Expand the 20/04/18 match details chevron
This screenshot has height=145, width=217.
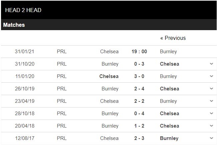click(211, 126)
